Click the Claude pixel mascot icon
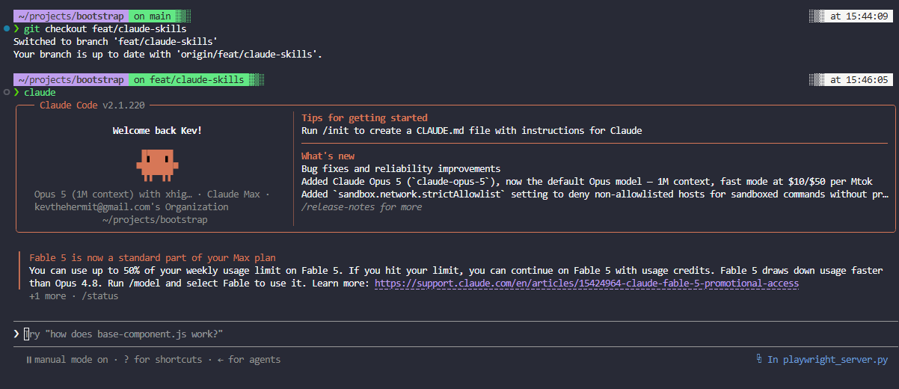The width and height of the screenshot is (899, 389). 156,164
